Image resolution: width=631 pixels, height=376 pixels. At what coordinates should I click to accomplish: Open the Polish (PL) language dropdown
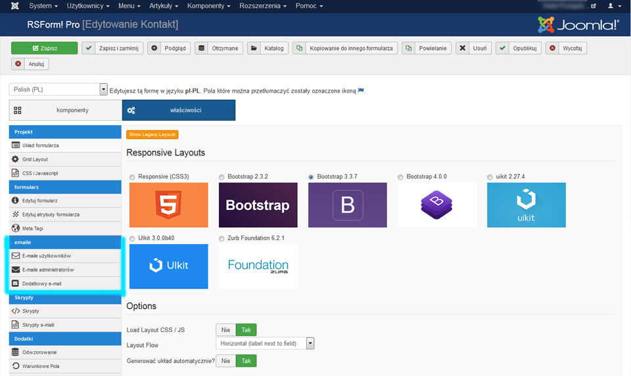pos(58,89)
